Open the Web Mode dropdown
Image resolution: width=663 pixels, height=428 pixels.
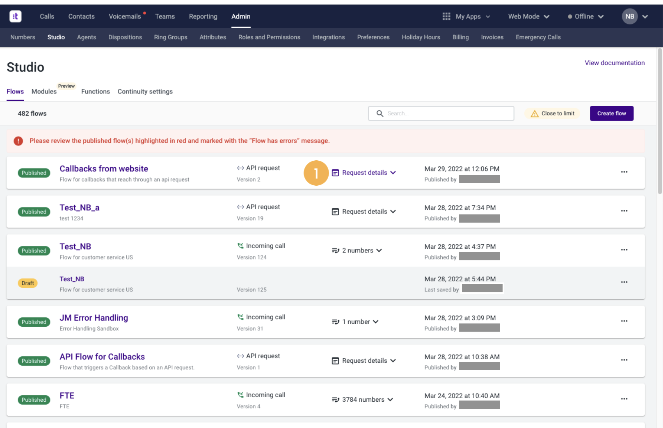(x=528, y=16)
